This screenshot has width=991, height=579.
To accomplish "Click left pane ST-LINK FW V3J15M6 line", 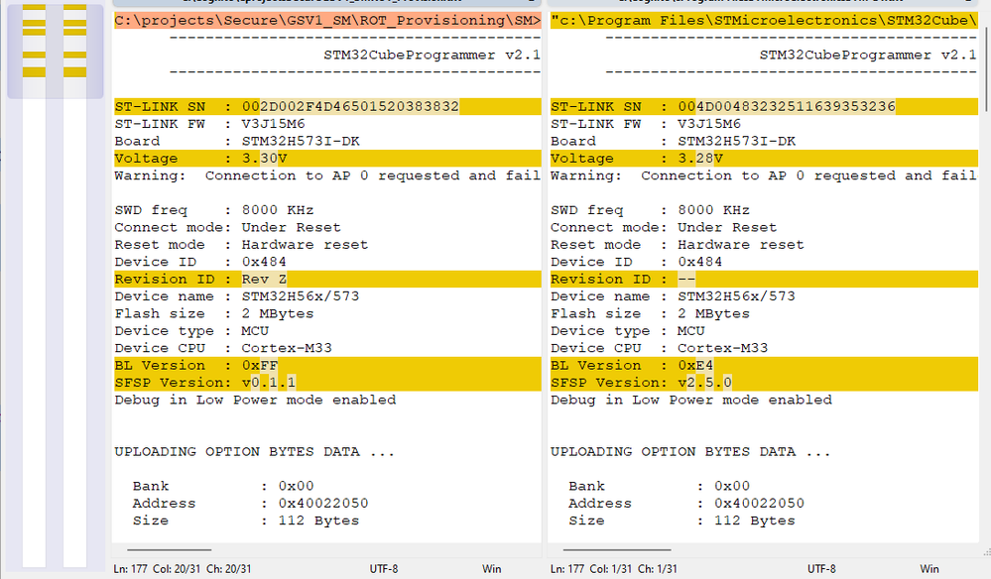I will [210, 124].
